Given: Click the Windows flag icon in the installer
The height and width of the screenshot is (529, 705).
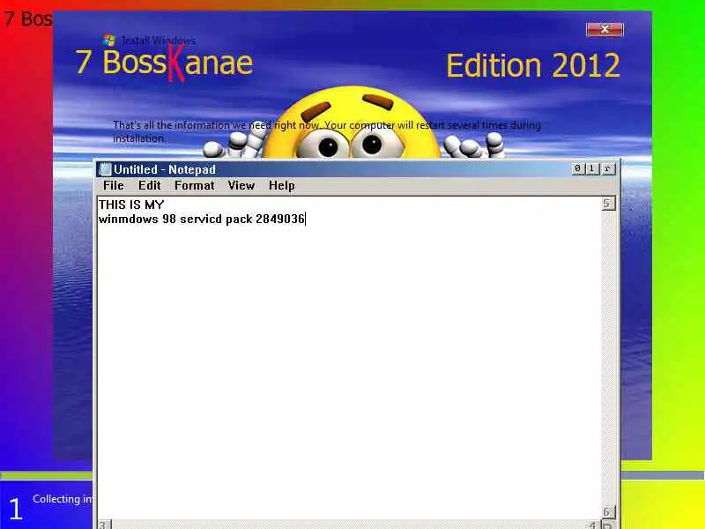Looking at the screenshot, I should coord(108,40).
